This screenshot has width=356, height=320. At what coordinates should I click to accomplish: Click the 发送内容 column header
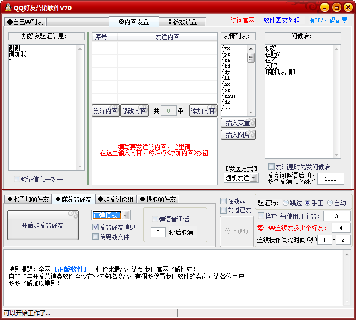(167, 37)
